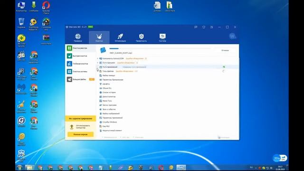Expand the Компоненты ActiveX/COM row

98,58
